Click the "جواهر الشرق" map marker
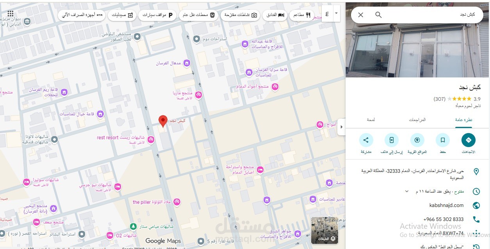 coord(298,234)
